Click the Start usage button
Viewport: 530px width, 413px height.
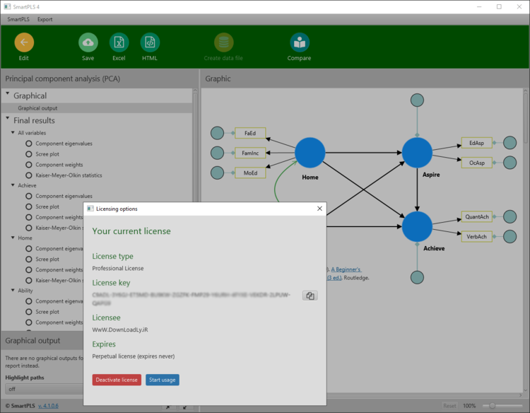[x=162, y=380]
